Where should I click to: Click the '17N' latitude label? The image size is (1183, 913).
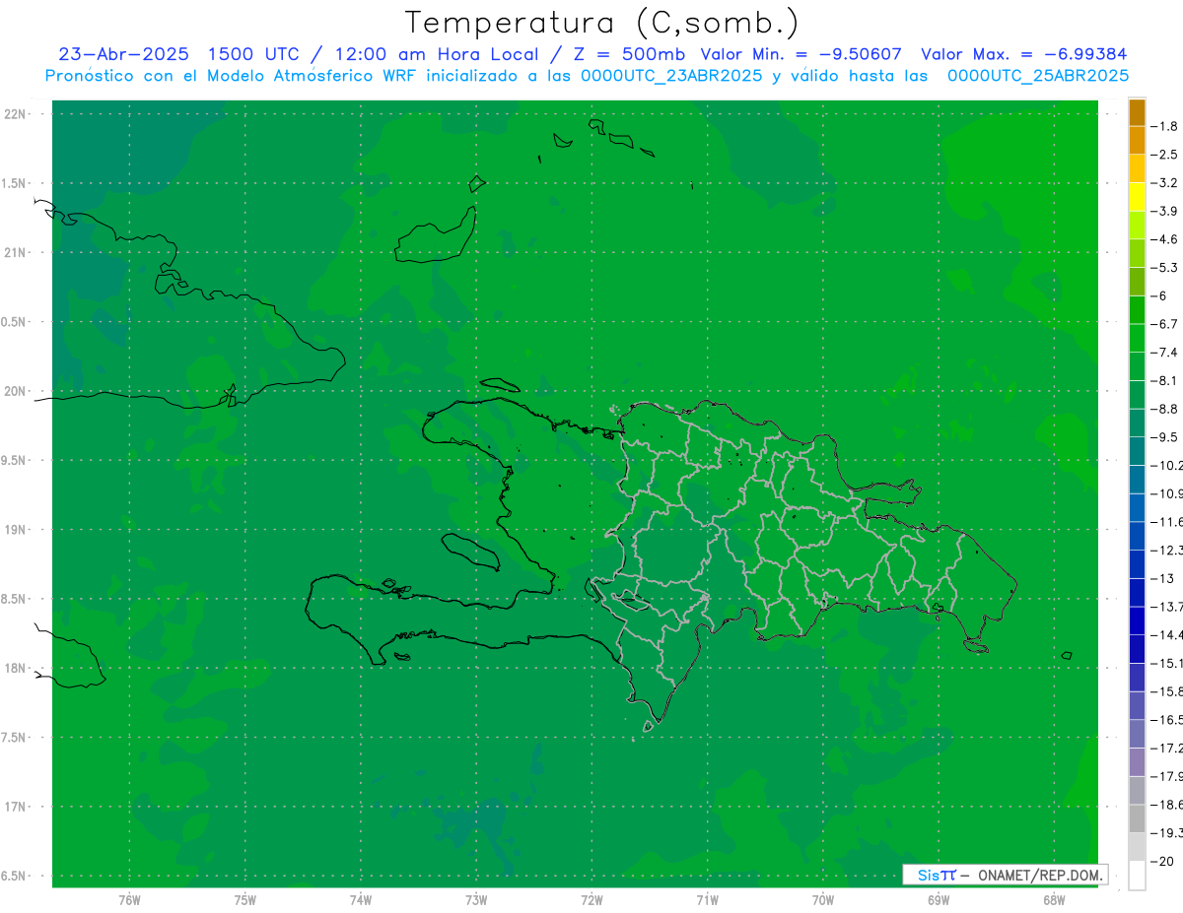[15, 807]
